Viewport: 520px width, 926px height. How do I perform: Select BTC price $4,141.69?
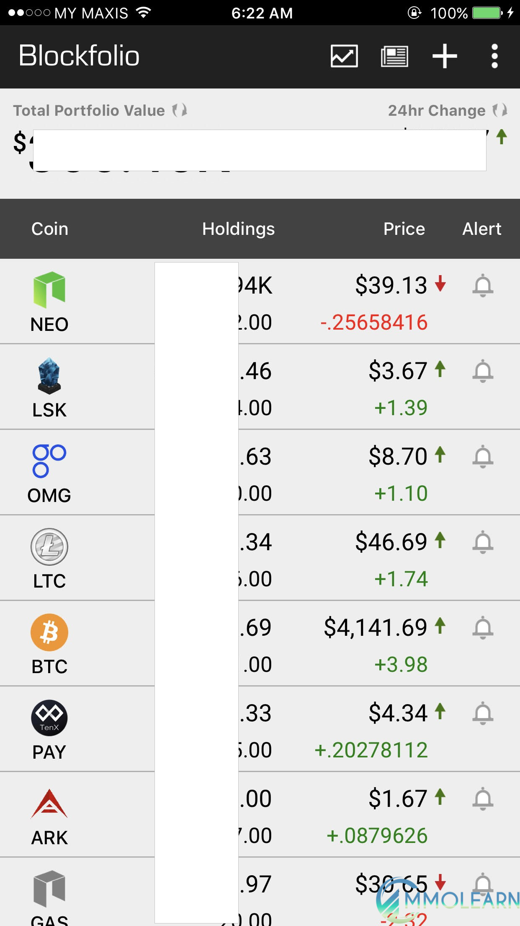376,627
